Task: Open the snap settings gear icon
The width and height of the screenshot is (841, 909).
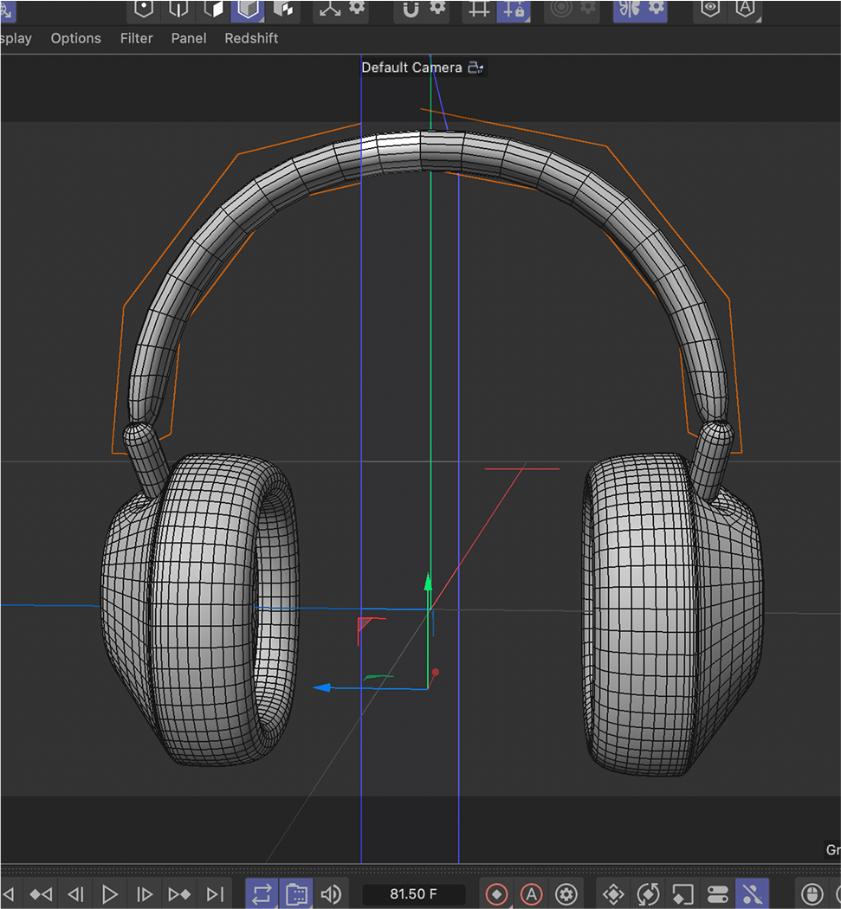Action: coord(436,10)
